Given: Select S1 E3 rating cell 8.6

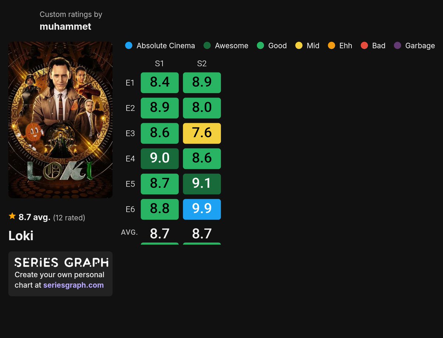Looking at the screenshot, I should coord(159,133).
